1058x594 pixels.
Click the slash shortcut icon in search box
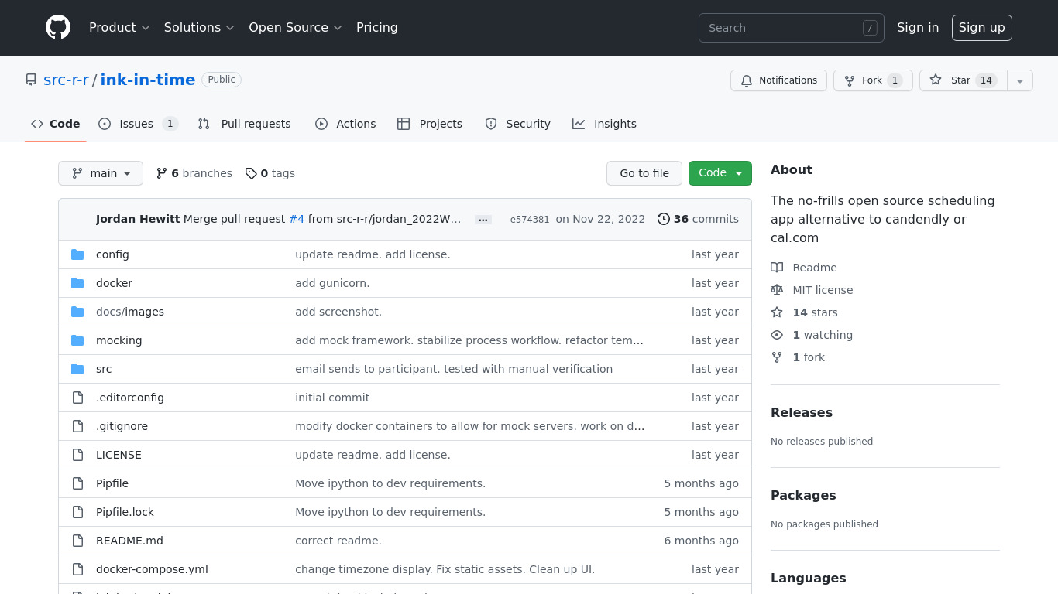click(870, 28)
